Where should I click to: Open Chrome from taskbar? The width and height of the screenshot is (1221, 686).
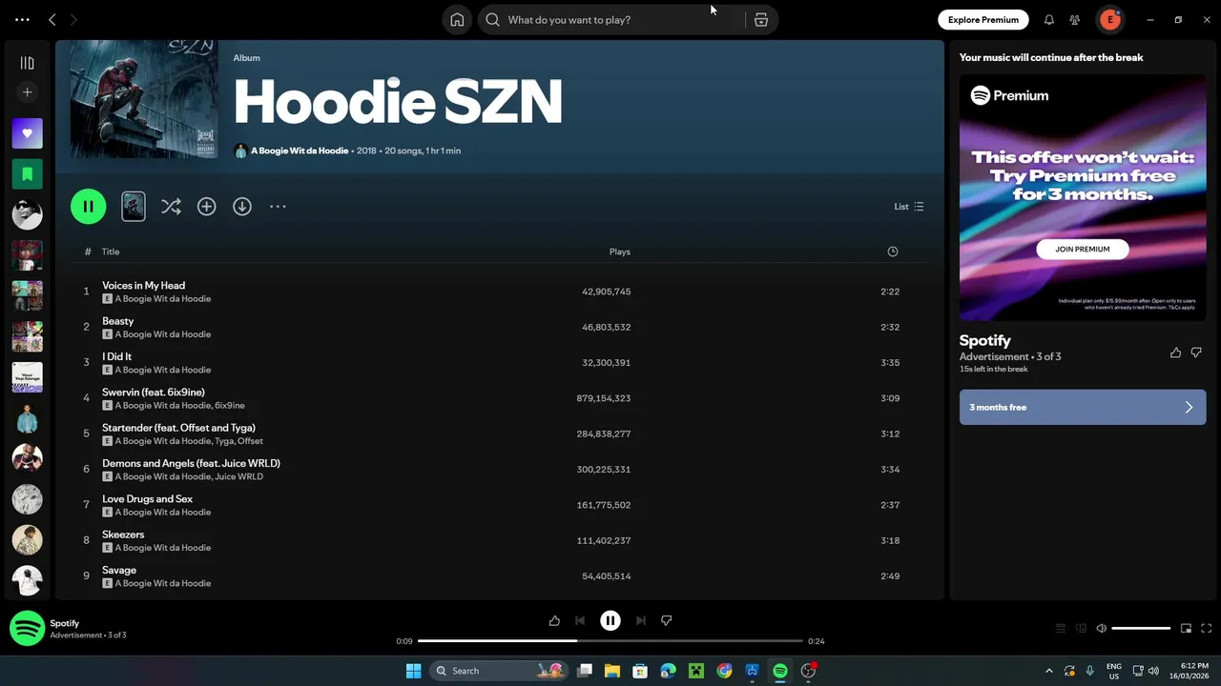pos(725,671)
